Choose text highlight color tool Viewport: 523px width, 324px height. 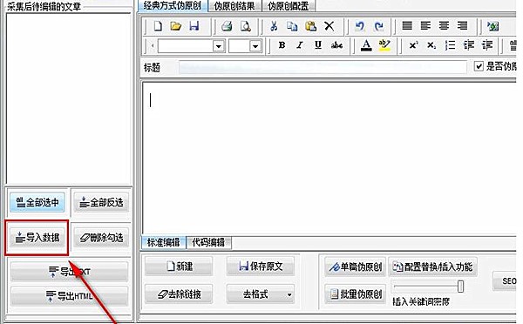pyautogui.click(x=384, y=45)
